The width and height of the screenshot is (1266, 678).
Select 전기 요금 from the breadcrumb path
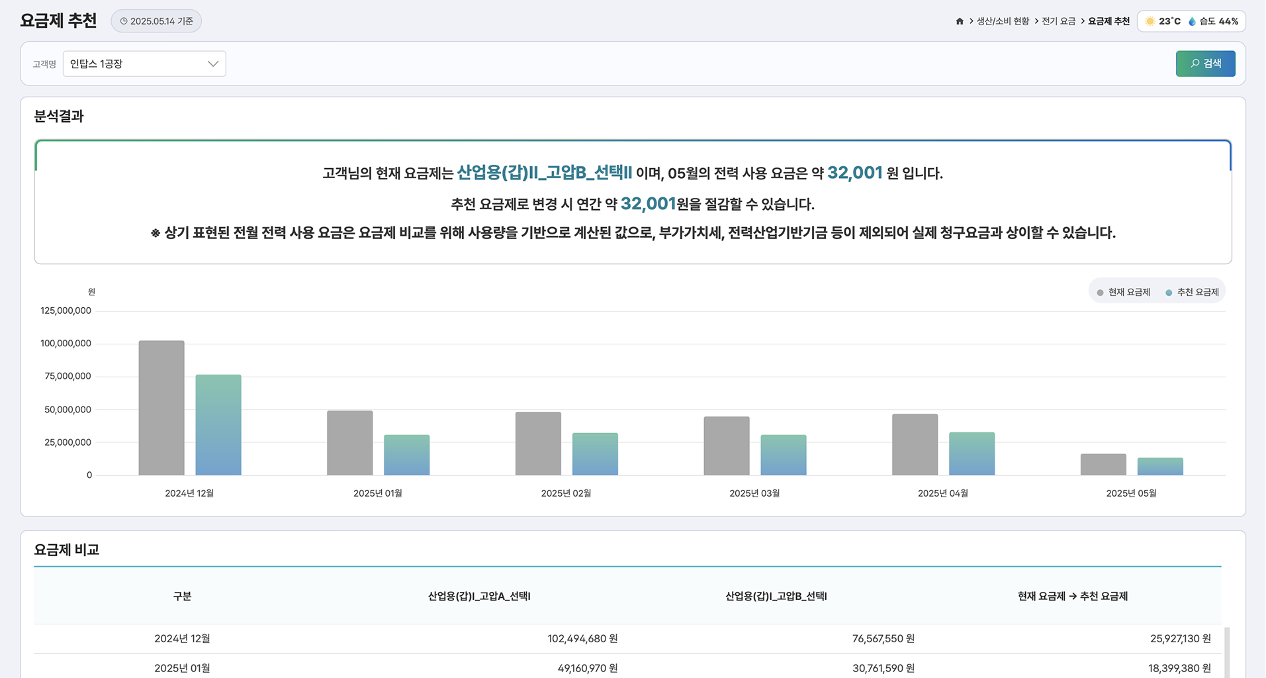(x=1058, y=21)
